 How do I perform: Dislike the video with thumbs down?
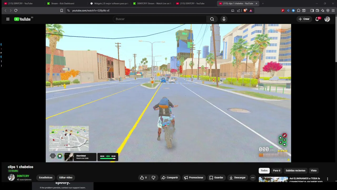[x=153, y=178]
